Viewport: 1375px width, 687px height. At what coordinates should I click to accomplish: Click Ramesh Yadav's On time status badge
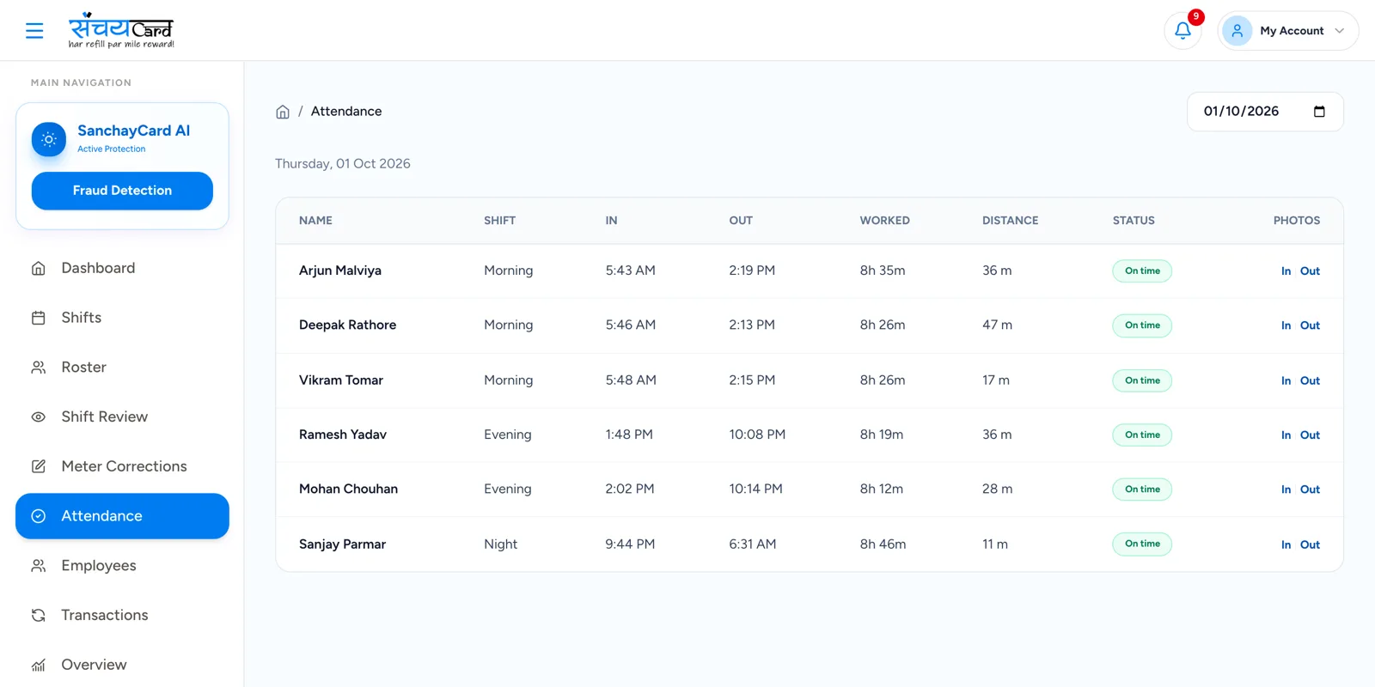coord(1142,435)
